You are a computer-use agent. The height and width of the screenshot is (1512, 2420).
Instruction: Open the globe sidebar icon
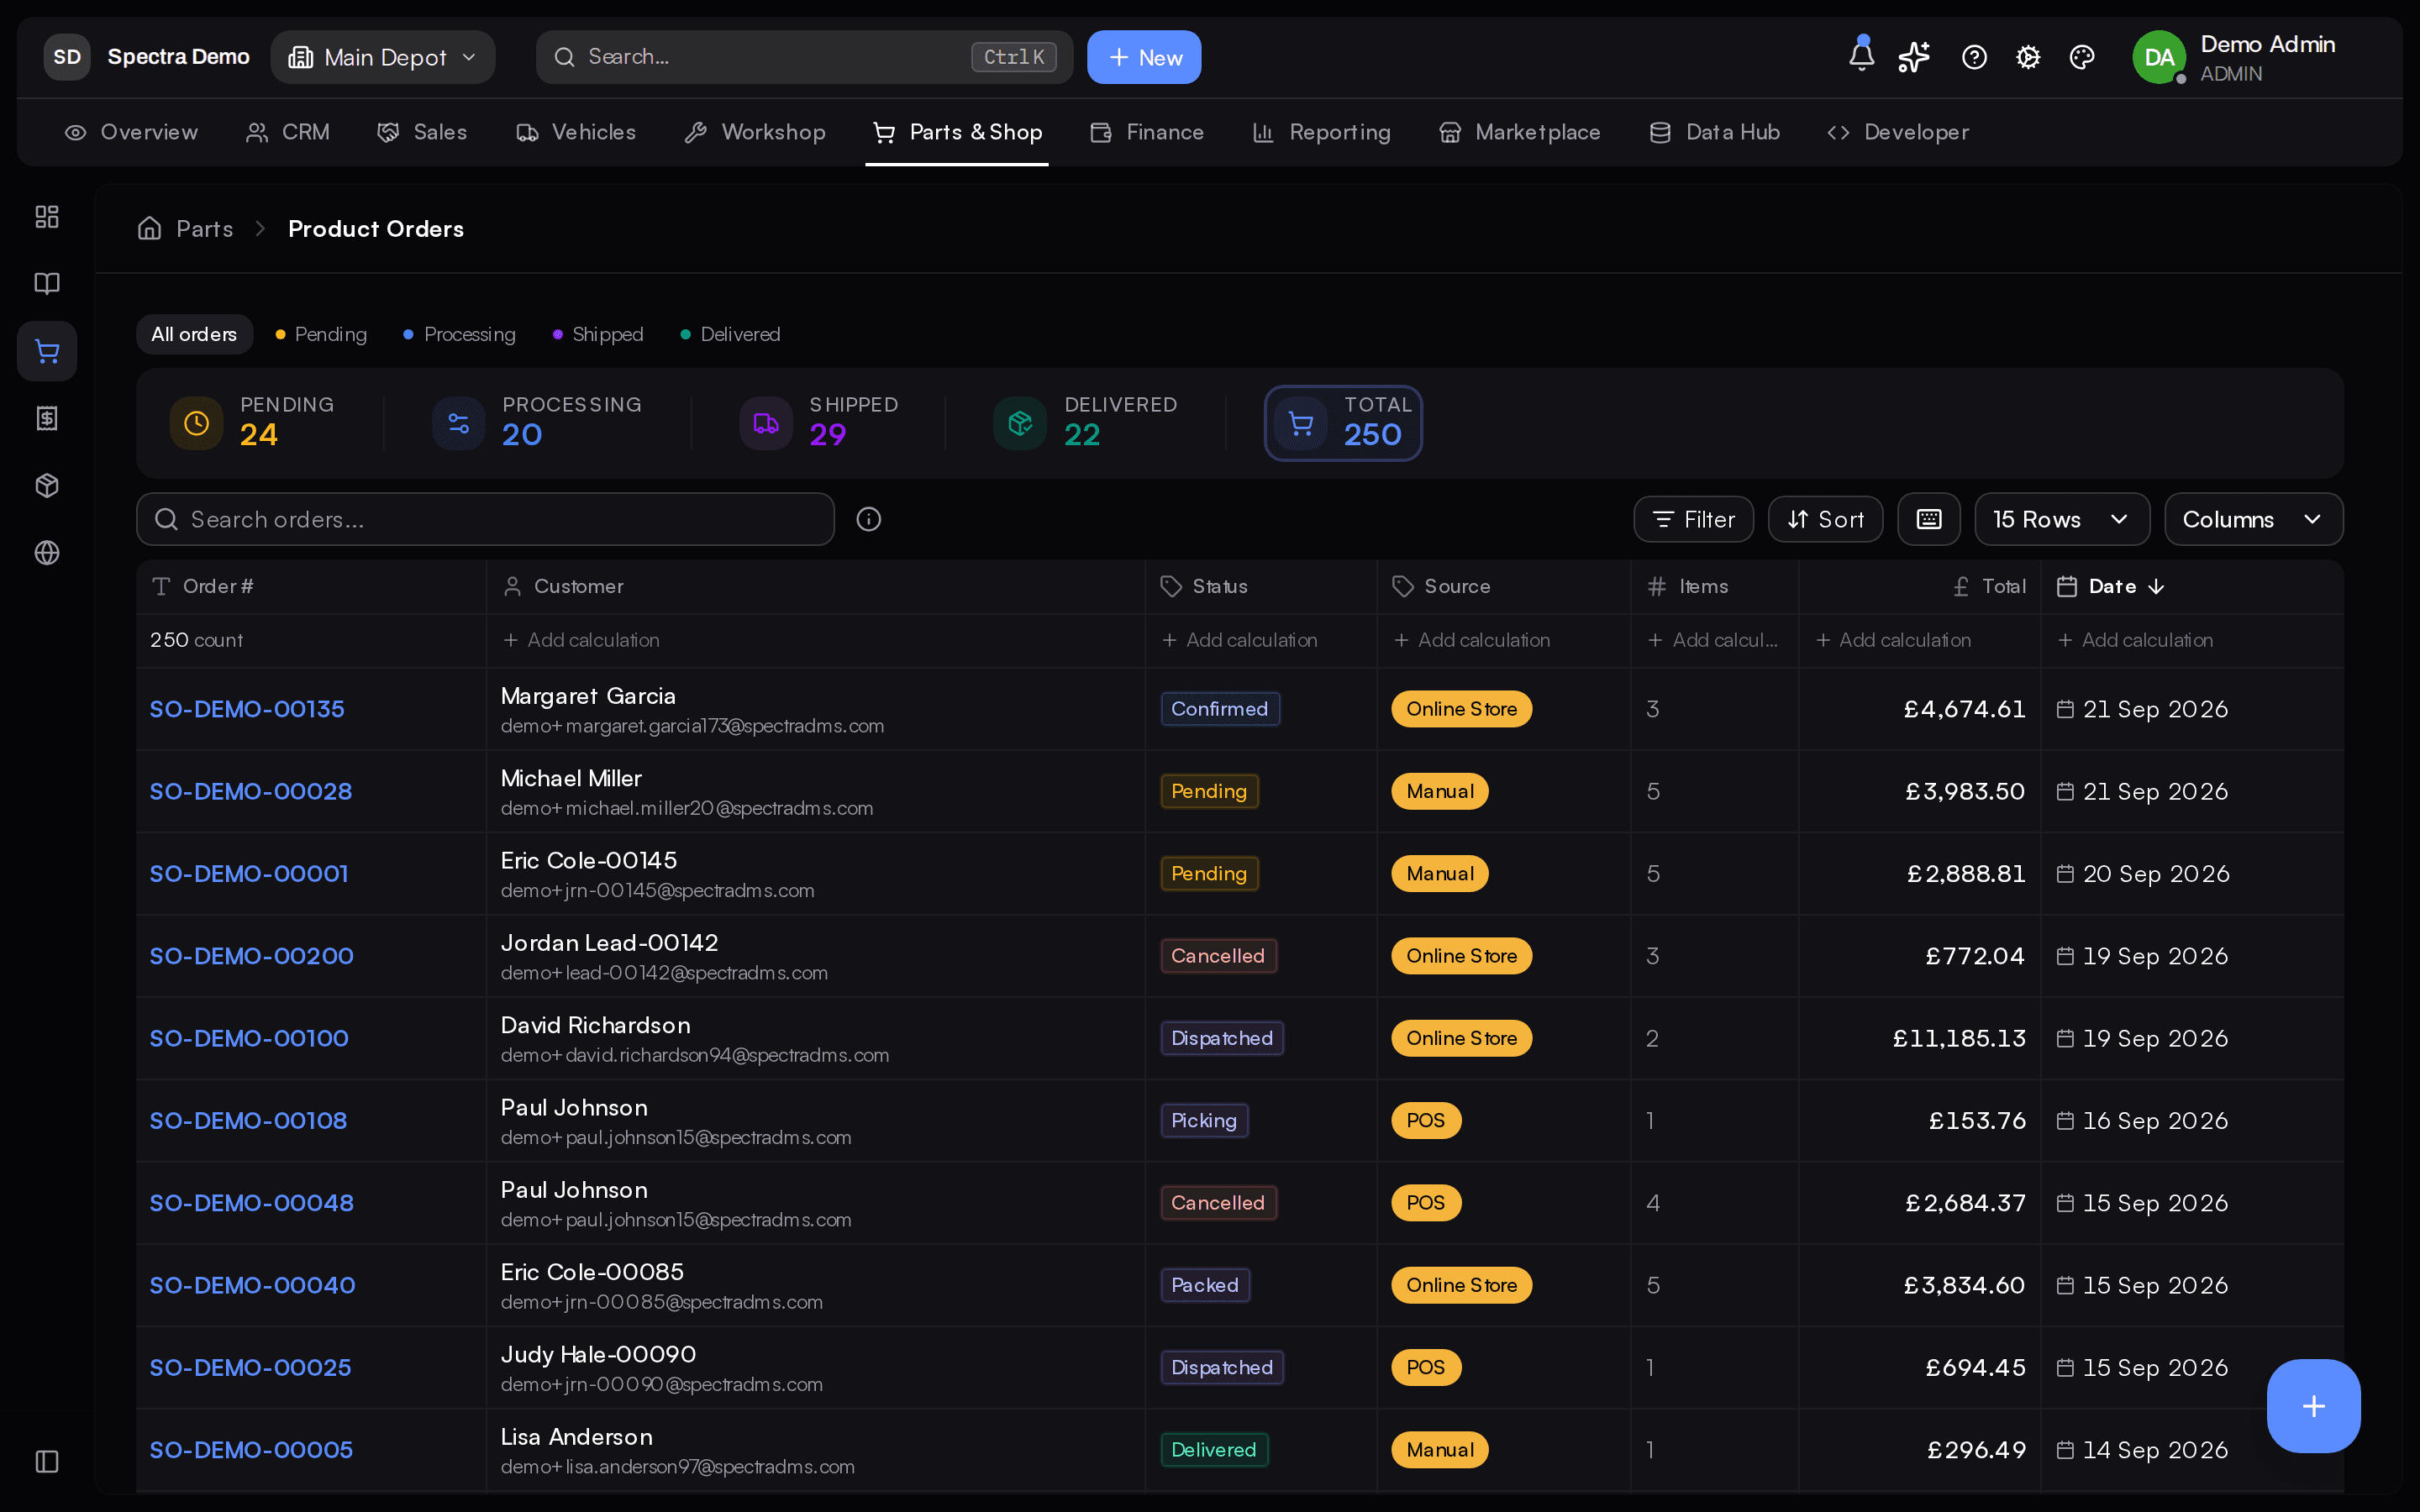pos(47,553)
